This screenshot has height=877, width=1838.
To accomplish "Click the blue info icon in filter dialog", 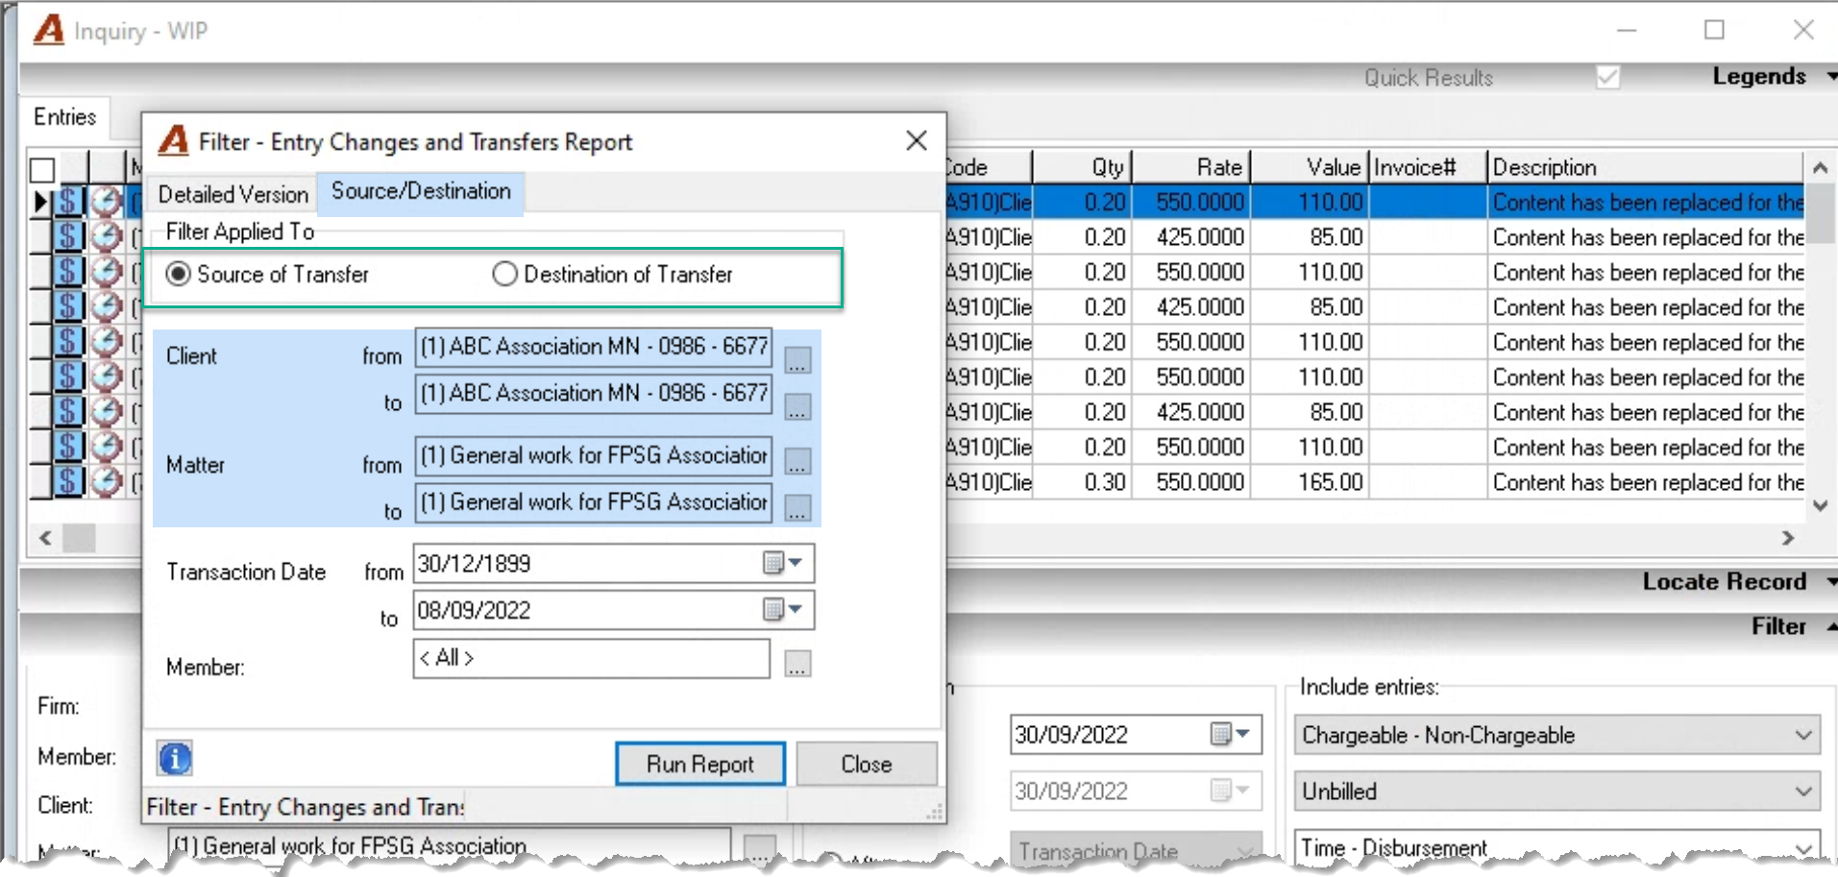I will (175, 759).
